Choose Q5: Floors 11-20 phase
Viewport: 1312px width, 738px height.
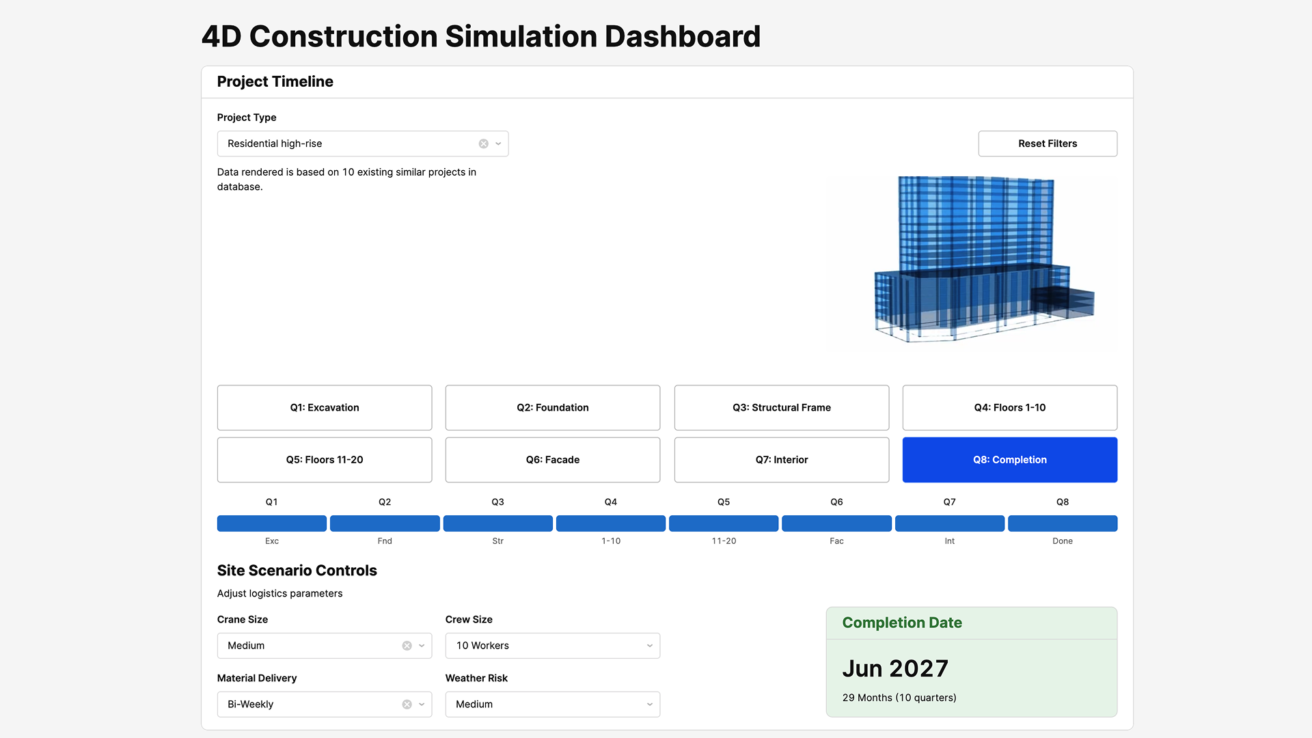[325, 460]
